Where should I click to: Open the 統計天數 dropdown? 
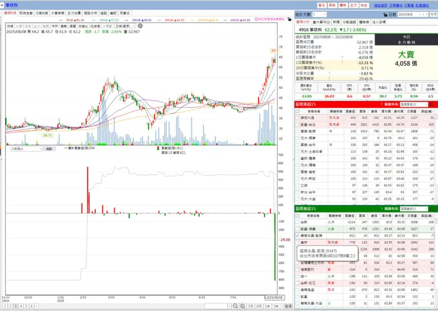coord(324,15)
